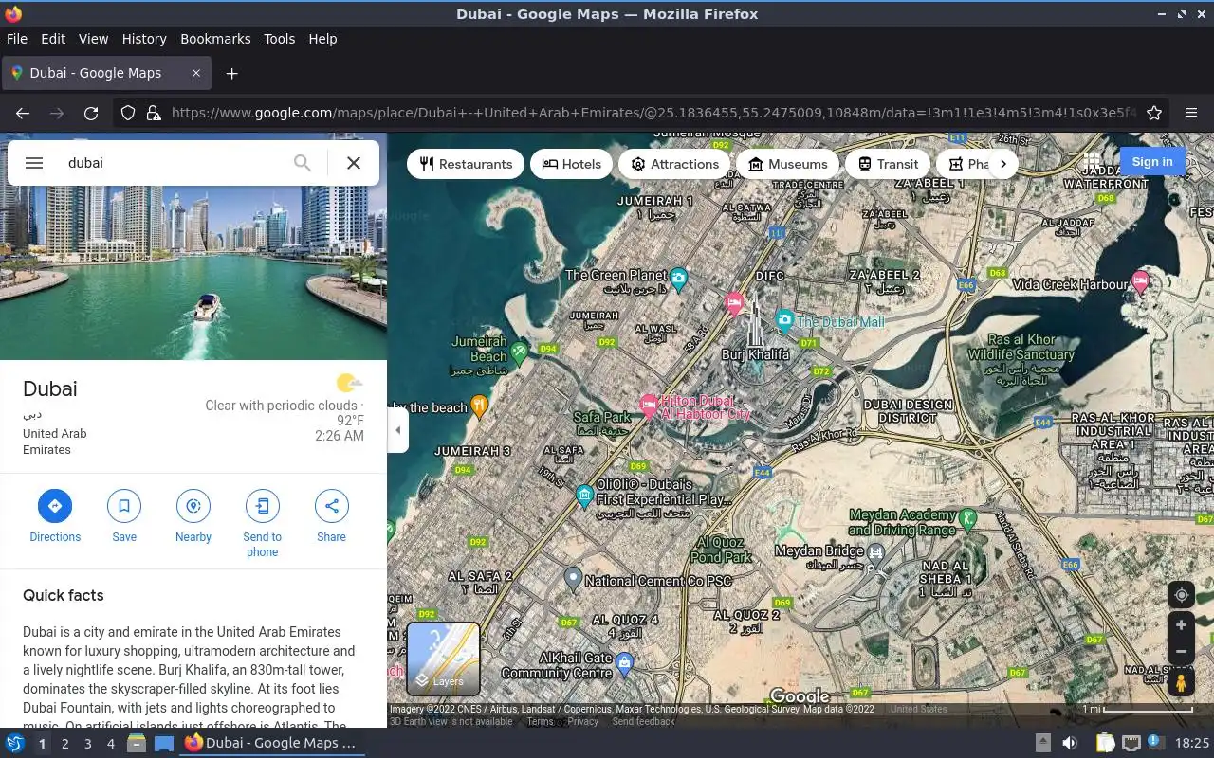1214x758 pixels.
Task: Click the tracking protection shield icon
Action: pyautogui.click(x=128, y=113)
